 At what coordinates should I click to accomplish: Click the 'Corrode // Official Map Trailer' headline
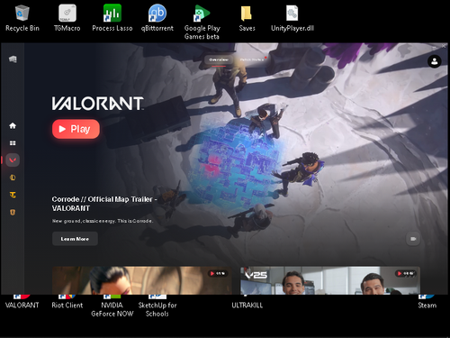(104, 204)
